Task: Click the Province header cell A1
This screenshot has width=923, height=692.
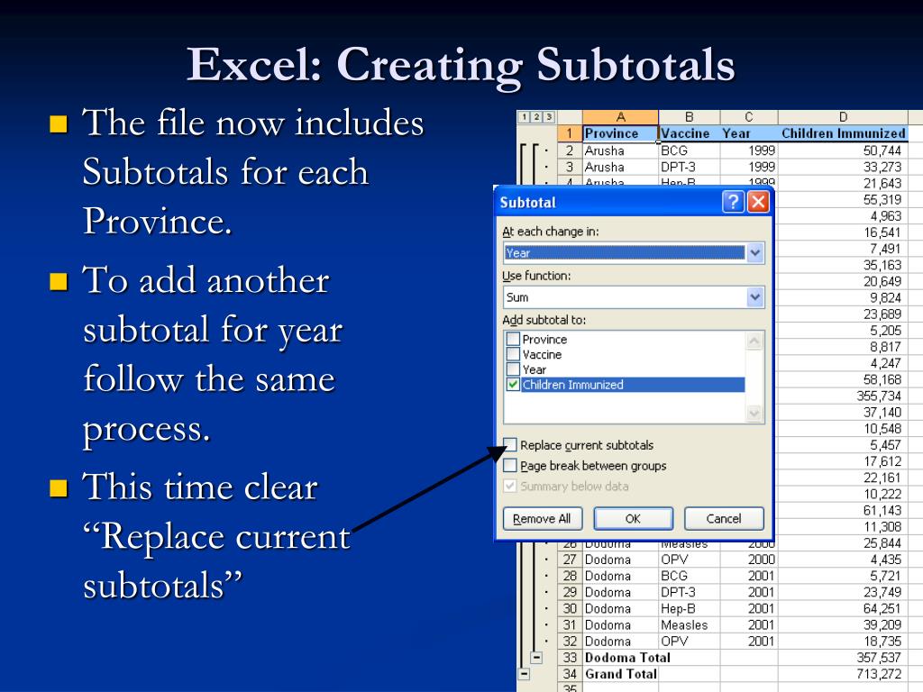Action: pos(620,133)
